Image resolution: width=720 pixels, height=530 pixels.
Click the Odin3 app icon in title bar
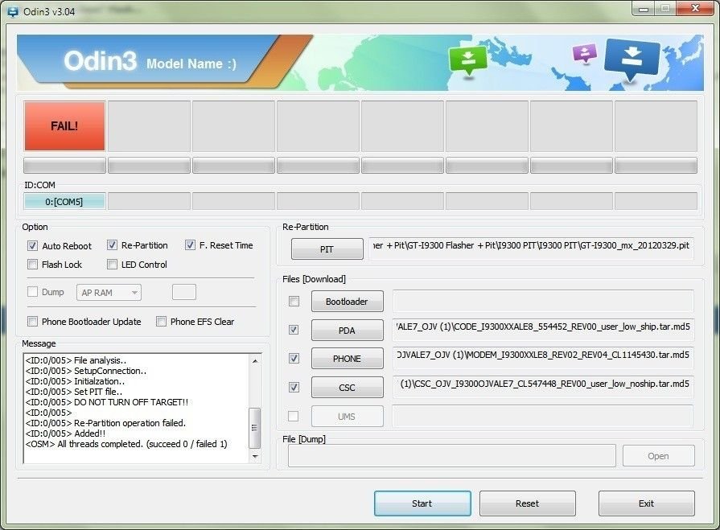[x=13, y=11]
